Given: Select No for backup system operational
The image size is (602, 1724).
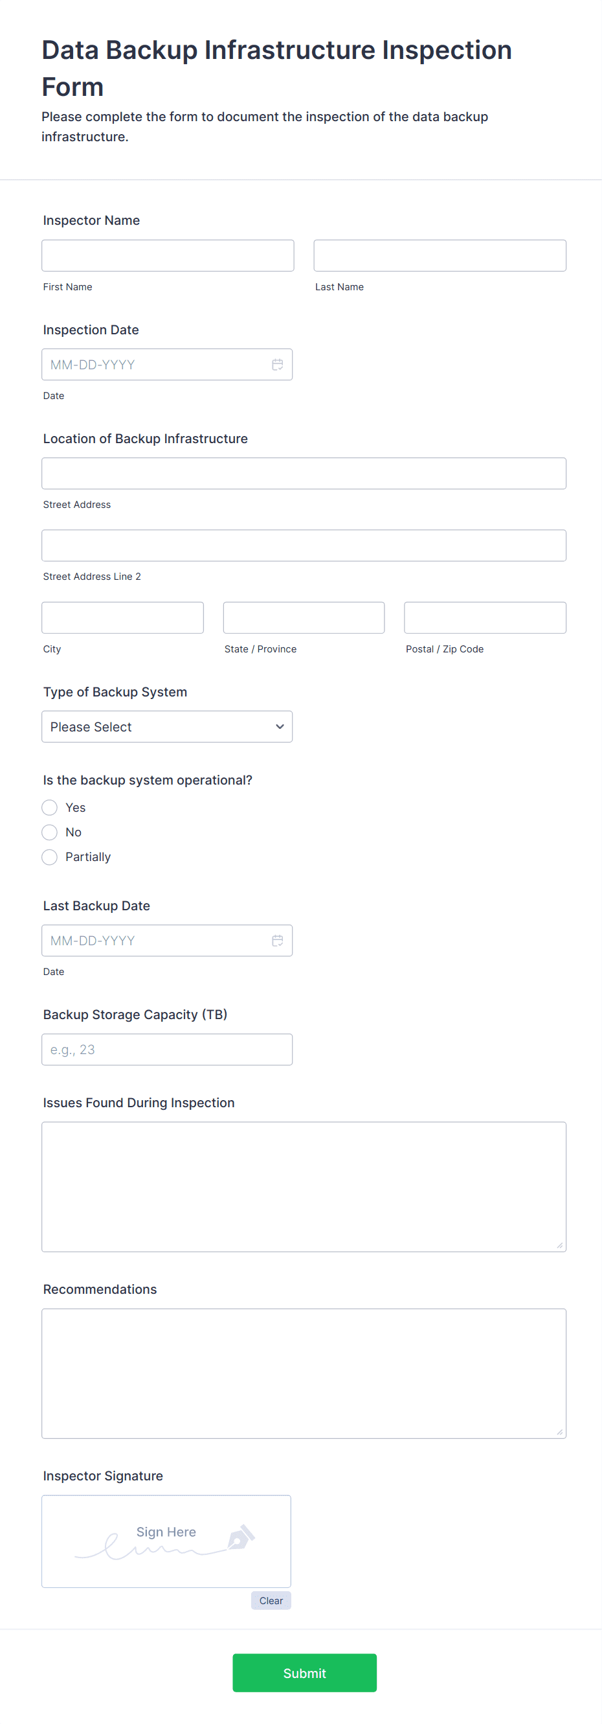Looking at the screenshot, I should point(49,832).
